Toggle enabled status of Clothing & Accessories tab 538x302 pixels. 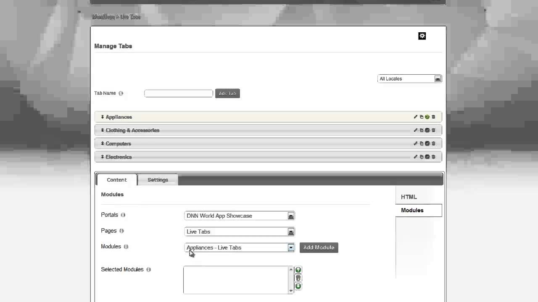427,130
